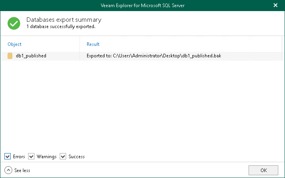Viewport: 285px width, 178px height.
Task: Close the Veeam Explorer dialog window
Action: 275,6
